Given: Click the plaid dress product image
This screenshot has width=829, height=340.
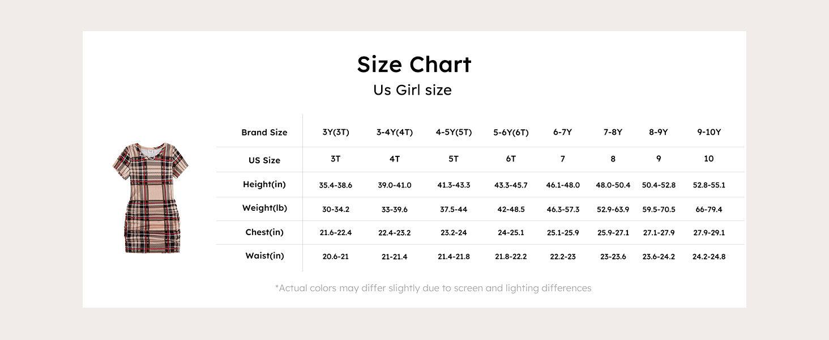Looking at the screenshot, I should (x=150, y=198).
